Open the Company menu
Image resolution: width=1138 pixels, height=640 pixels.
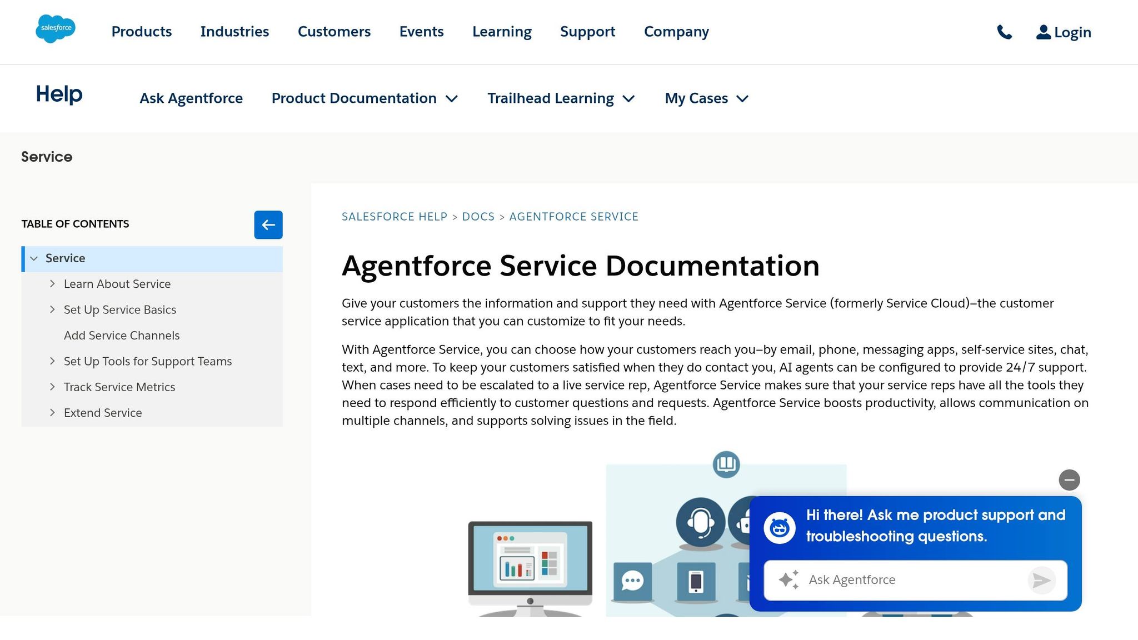click(x=676, y=32)
